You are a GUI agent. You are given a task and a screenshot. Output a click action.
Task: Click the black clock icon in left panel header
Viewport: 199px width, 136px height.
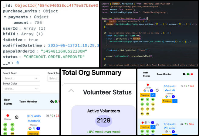(x=51, y=102)
